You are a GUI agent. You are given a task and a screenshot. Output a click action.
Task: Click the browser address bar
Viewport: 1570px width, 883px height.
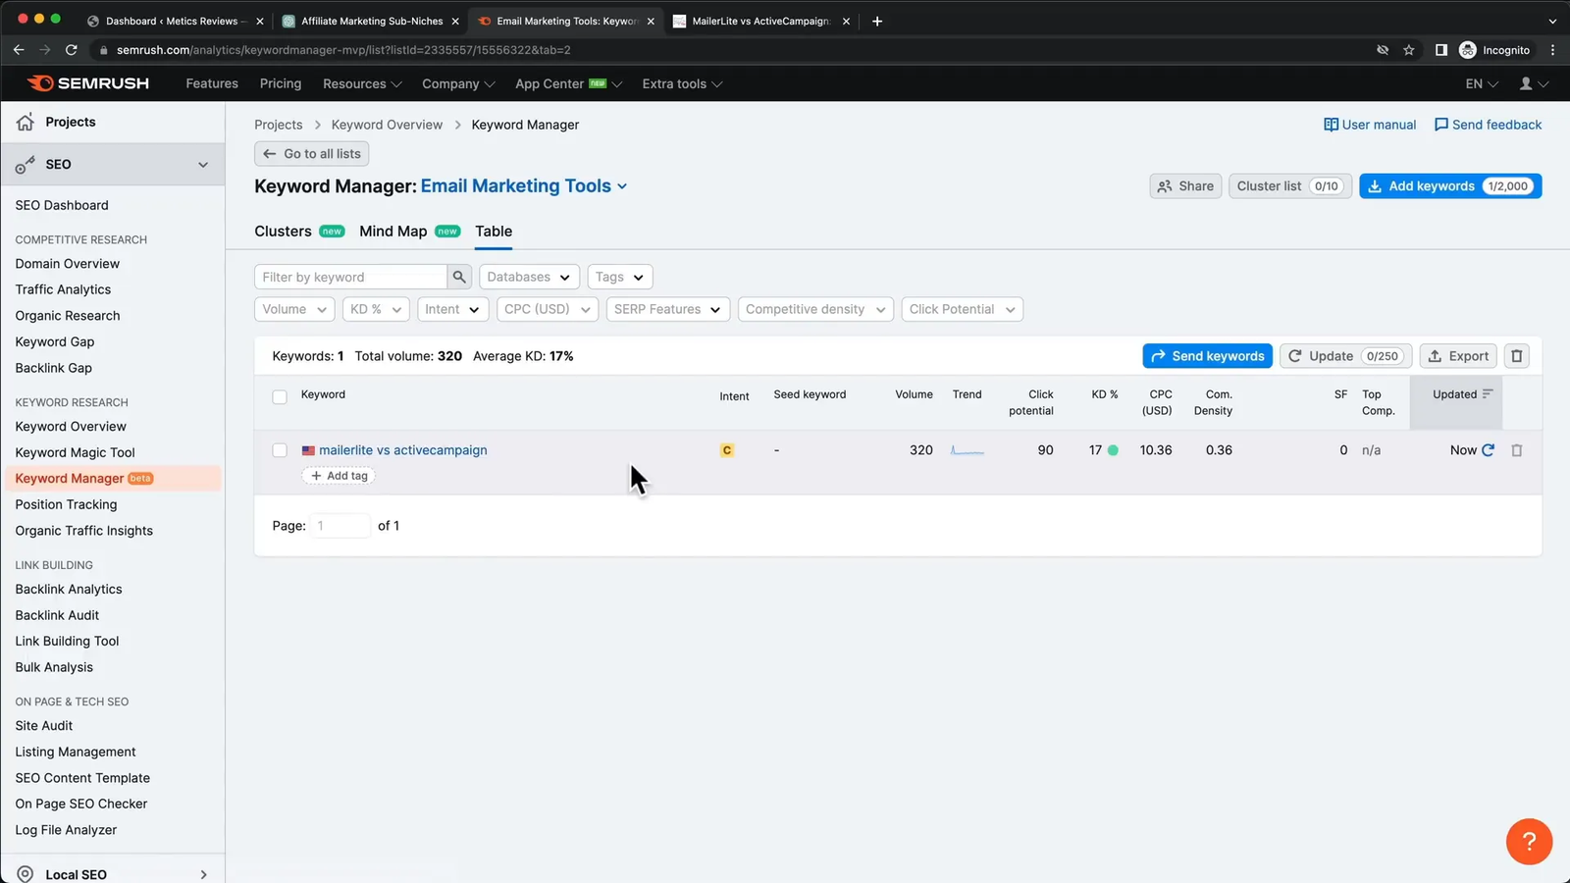[x=726, y=50]
